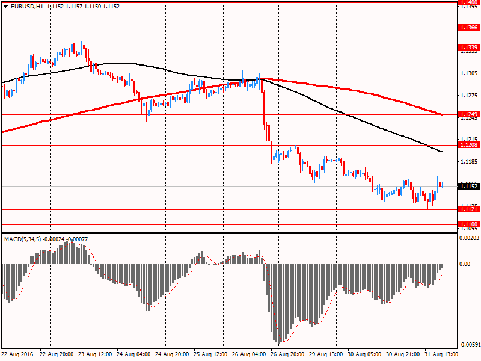The image size is (481, 361).
Task: Open the chart menu triangle beside EURUSD,H1
Action: 5,7
